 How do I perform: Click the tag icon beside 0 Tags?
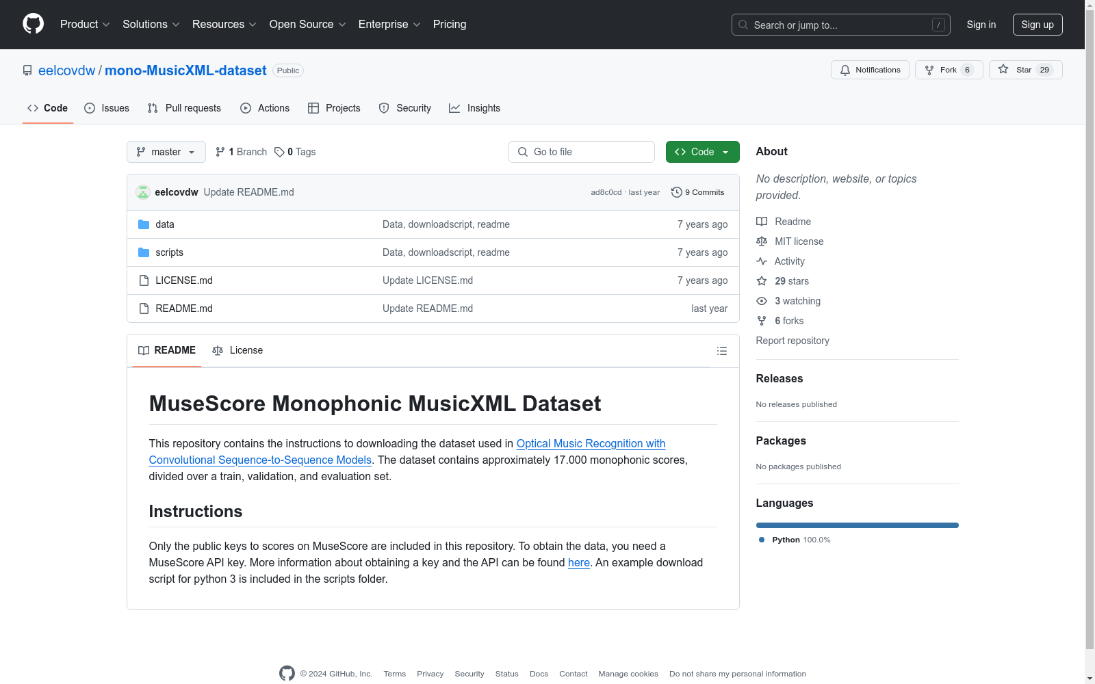[x=279, y=152]
